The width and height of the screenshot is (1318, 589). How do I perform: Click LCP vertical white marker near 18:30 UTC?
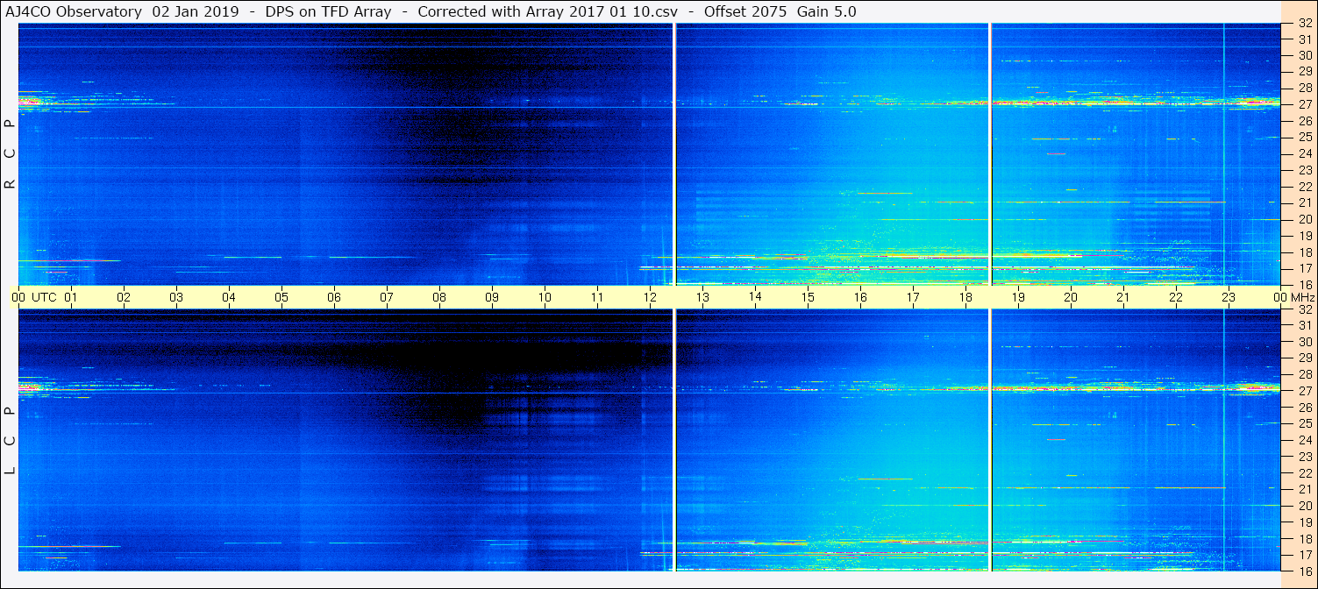pyautogui.click(x=990, y=440)
